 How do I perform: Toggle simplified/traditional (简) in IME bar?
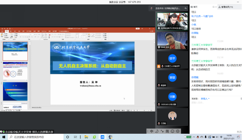click(x=167, y=131)
